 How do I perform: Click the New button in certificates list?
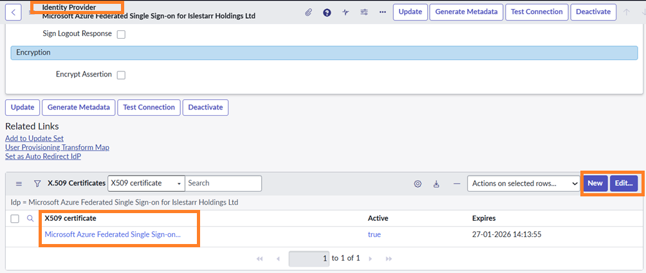click(x=595, y=184)
